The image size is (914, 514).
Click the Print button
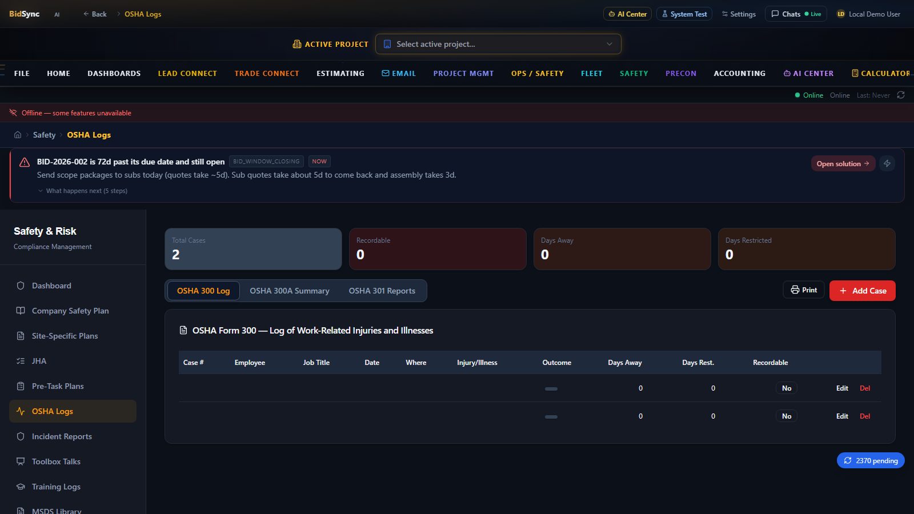(804, 290)
